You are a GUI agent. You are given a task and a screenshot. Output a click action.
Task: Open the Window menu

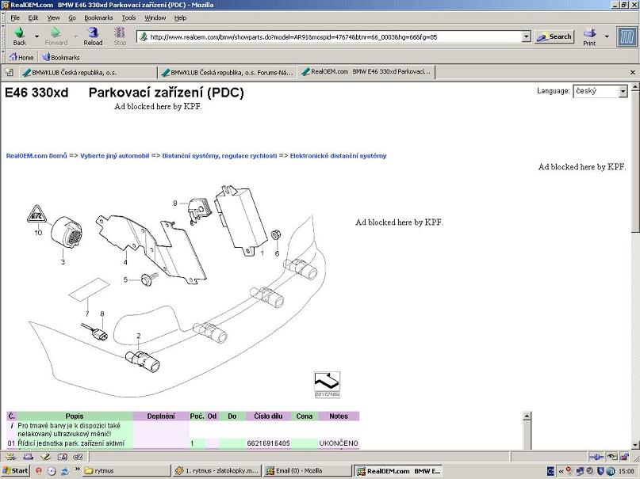pyautogui.click(x=155, y=18)
